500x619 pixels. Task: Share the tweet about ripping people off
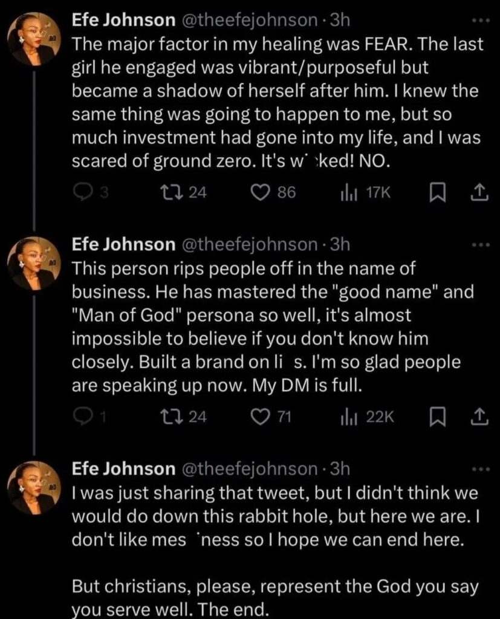click(x=478, y=418)
